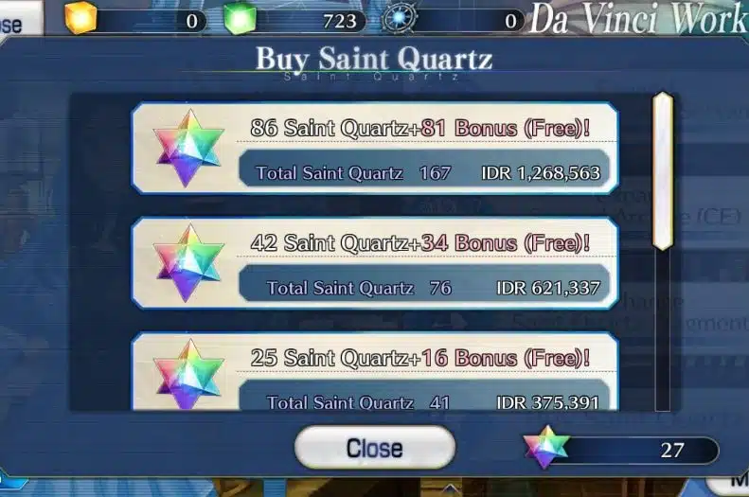Buy 86 Saint Quartz+81 Bonus pack
This screenshot has width=749, height=497.
[x=375, y=148]
